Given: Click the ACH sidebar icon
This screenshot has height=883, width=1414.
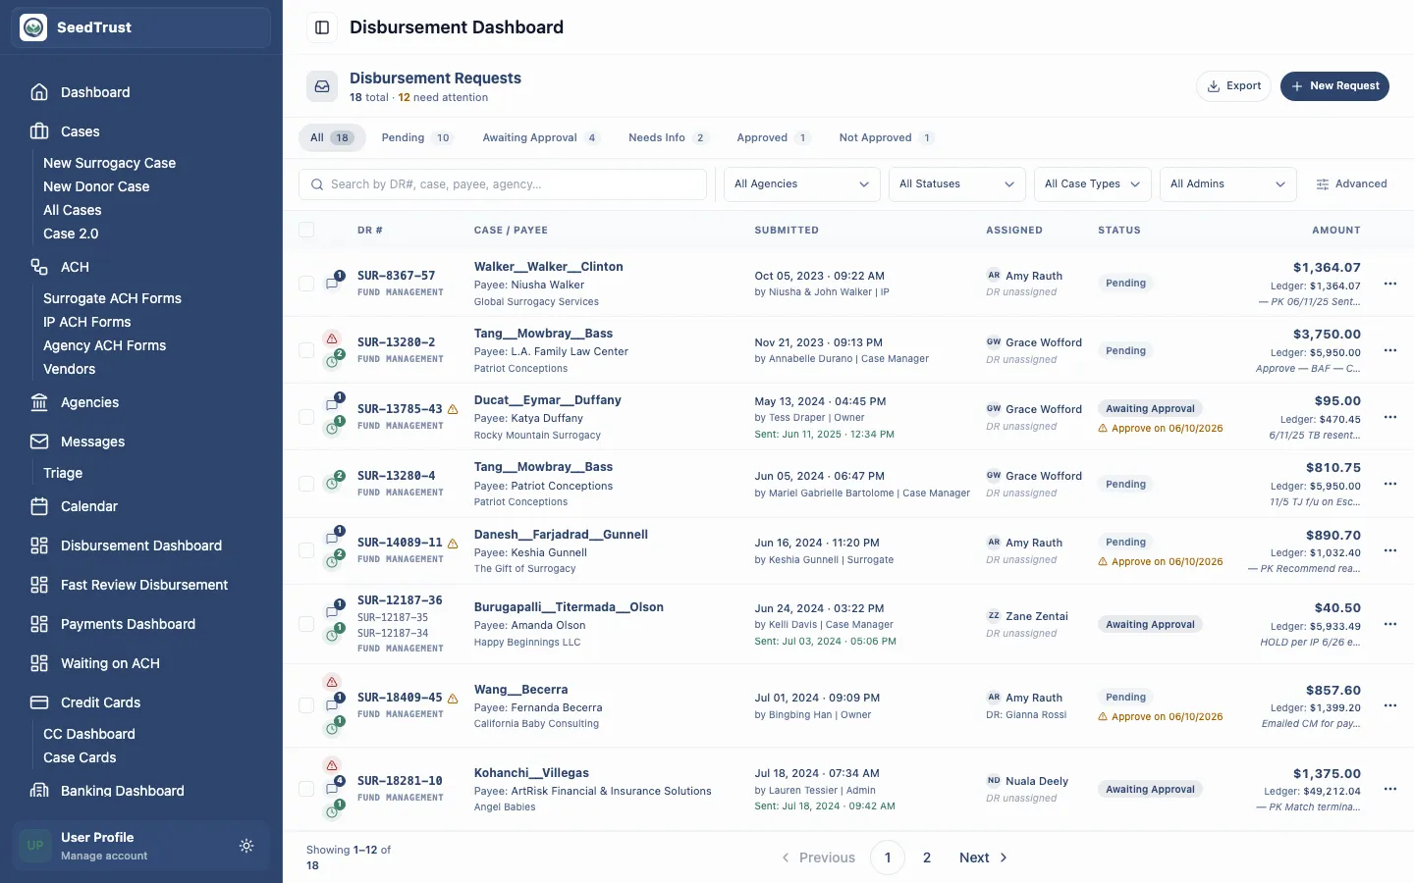Looking at the screenshot, I should tap(39, 267).
